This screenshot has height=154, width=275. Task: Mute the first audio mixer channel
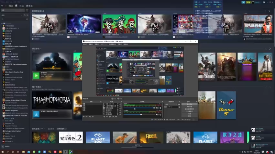(157, 108)
